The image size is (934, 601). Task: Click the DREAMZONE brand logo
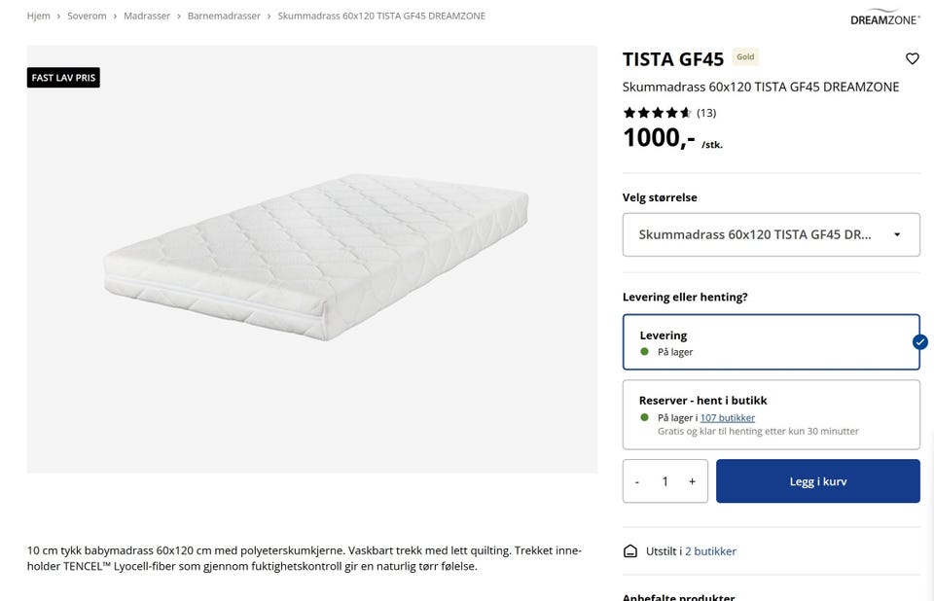884,18
